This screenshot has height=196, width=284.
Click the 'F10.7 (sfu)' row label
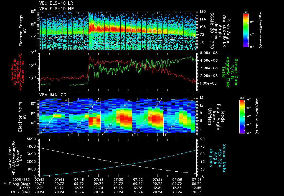pyautogui.click(x=20, y=192)
